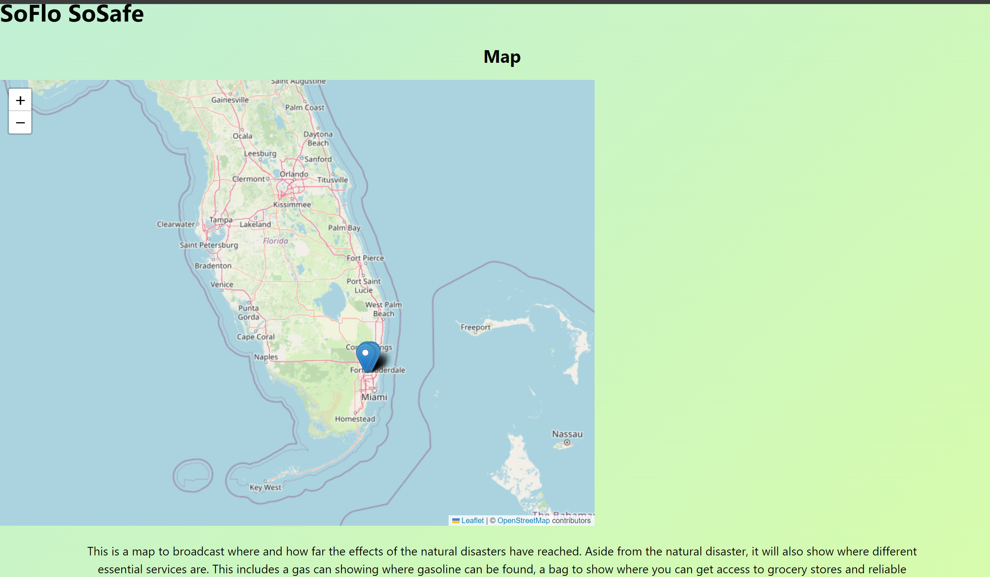The image size is (990, 577).
Task: Open the Leaflet attribution link
Action: pyautogui.click(x=472, y=521)
